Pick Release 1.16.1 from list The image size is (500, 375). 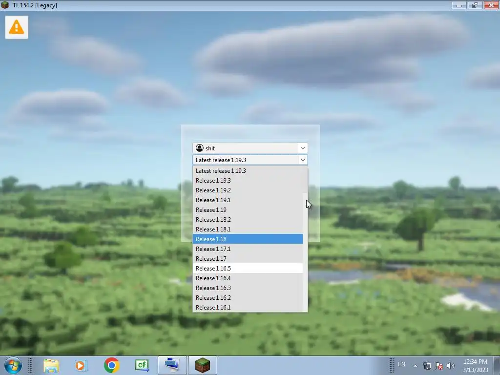coord(248,308)
